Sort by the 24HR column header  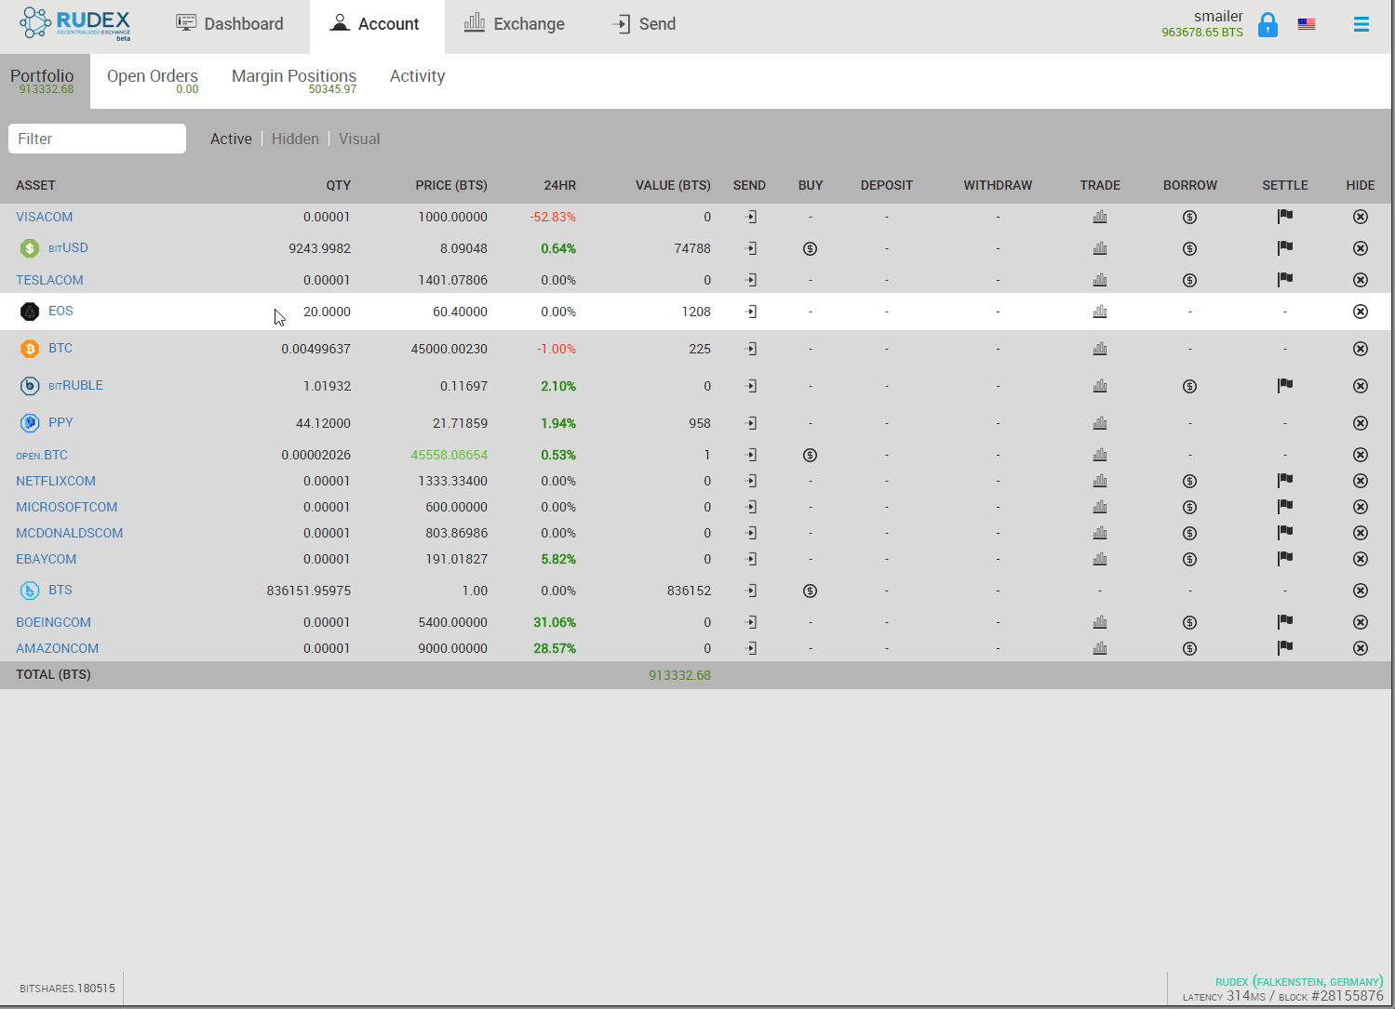559,185
